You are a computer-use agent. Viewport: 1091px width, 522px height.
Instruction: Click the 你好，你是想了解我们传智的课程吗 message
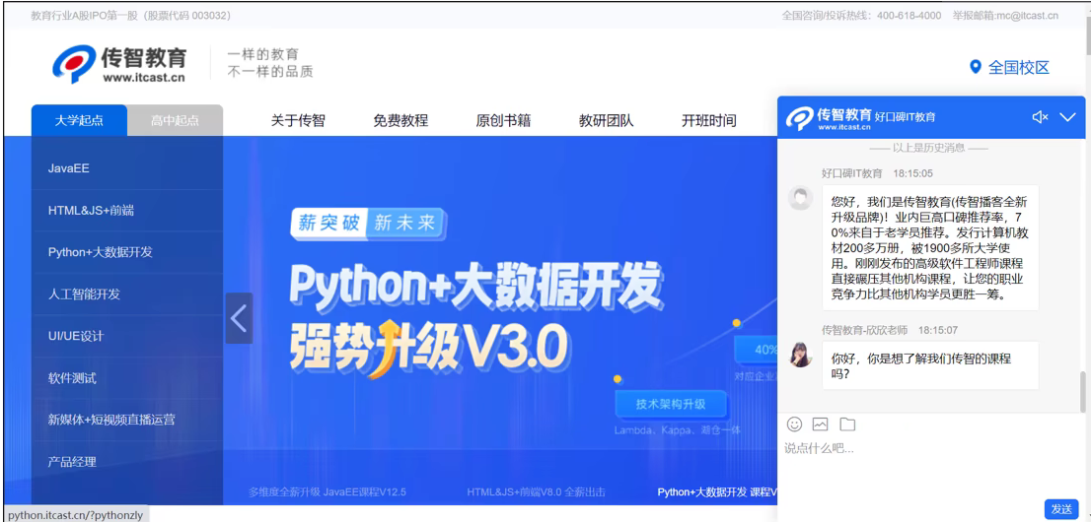[930, 365]
